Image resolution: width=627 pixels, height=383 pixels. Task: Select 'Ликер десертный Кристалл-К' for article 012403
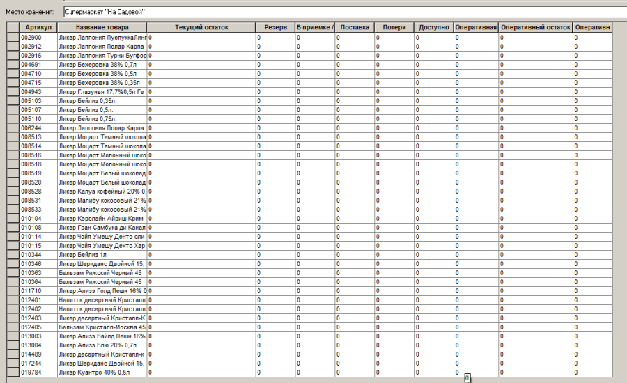pos(102,318)
